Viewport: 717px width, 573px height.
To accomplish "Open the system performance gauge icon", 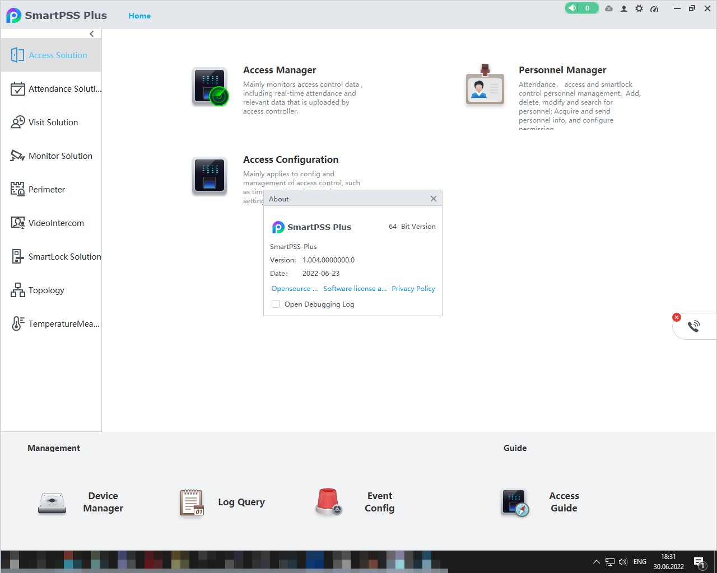I will (x=654, y=8).
